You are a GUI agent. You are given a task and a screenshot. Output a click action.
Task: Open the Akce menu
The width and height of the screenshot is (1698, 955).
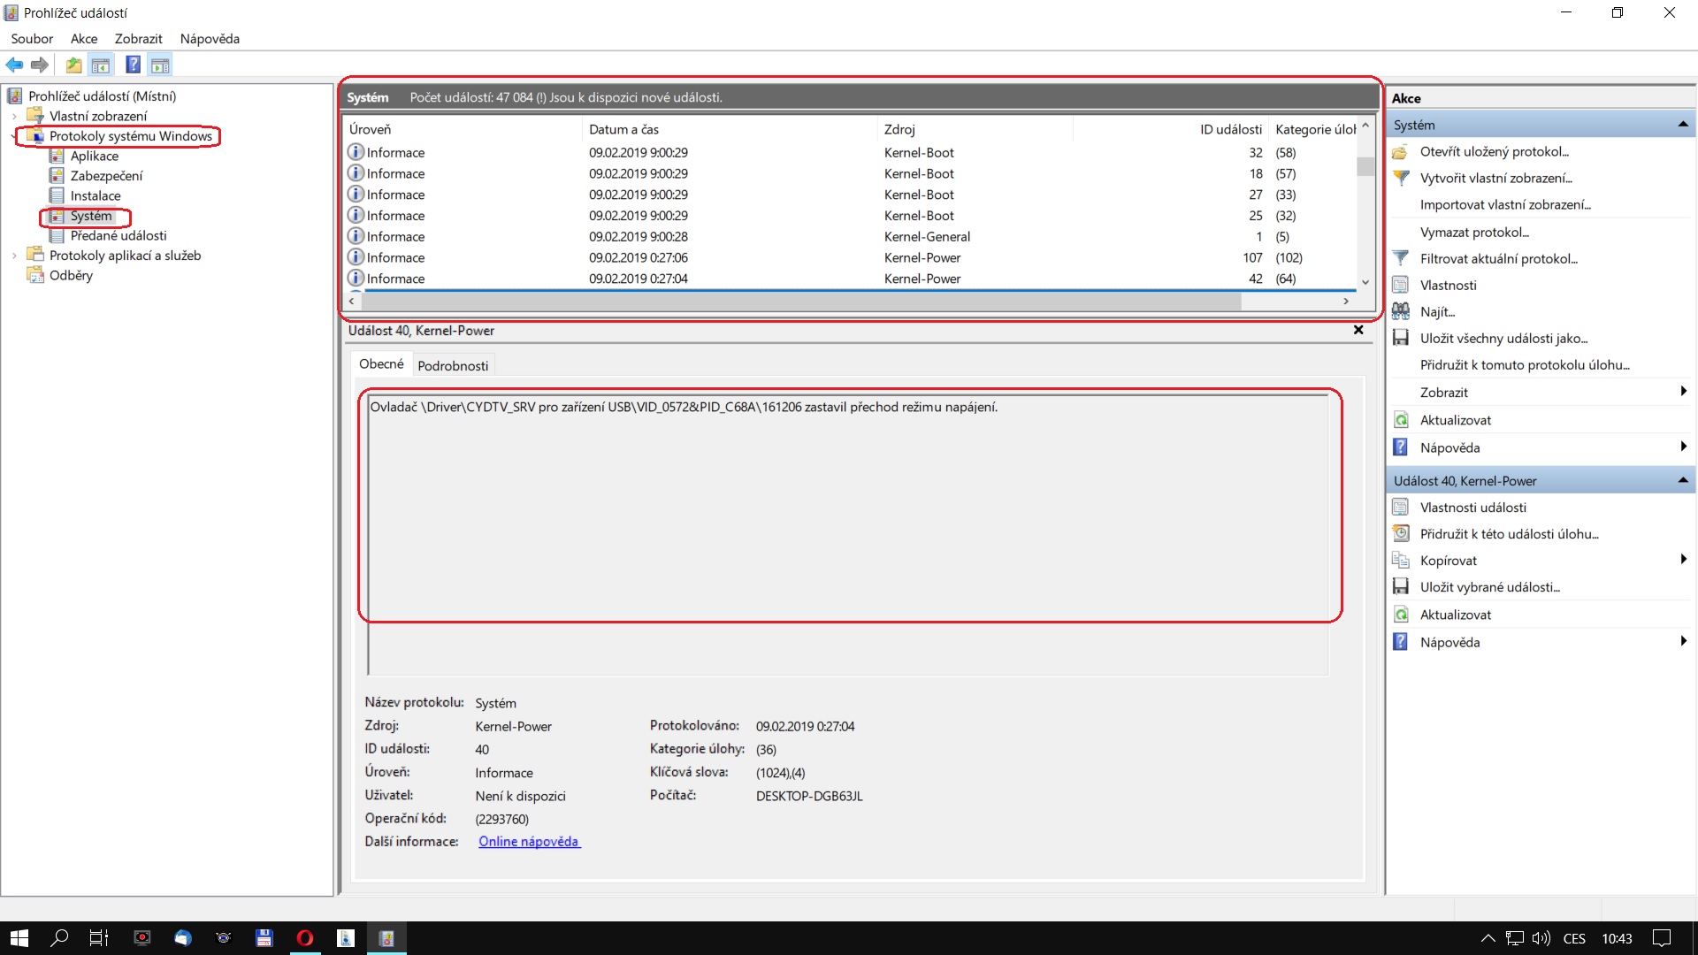84,39
